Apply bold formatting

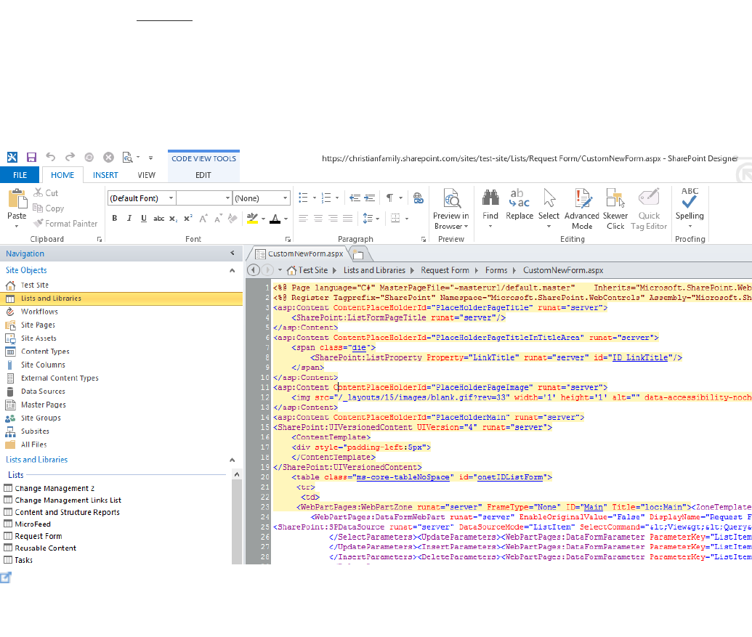coord(115,219)
